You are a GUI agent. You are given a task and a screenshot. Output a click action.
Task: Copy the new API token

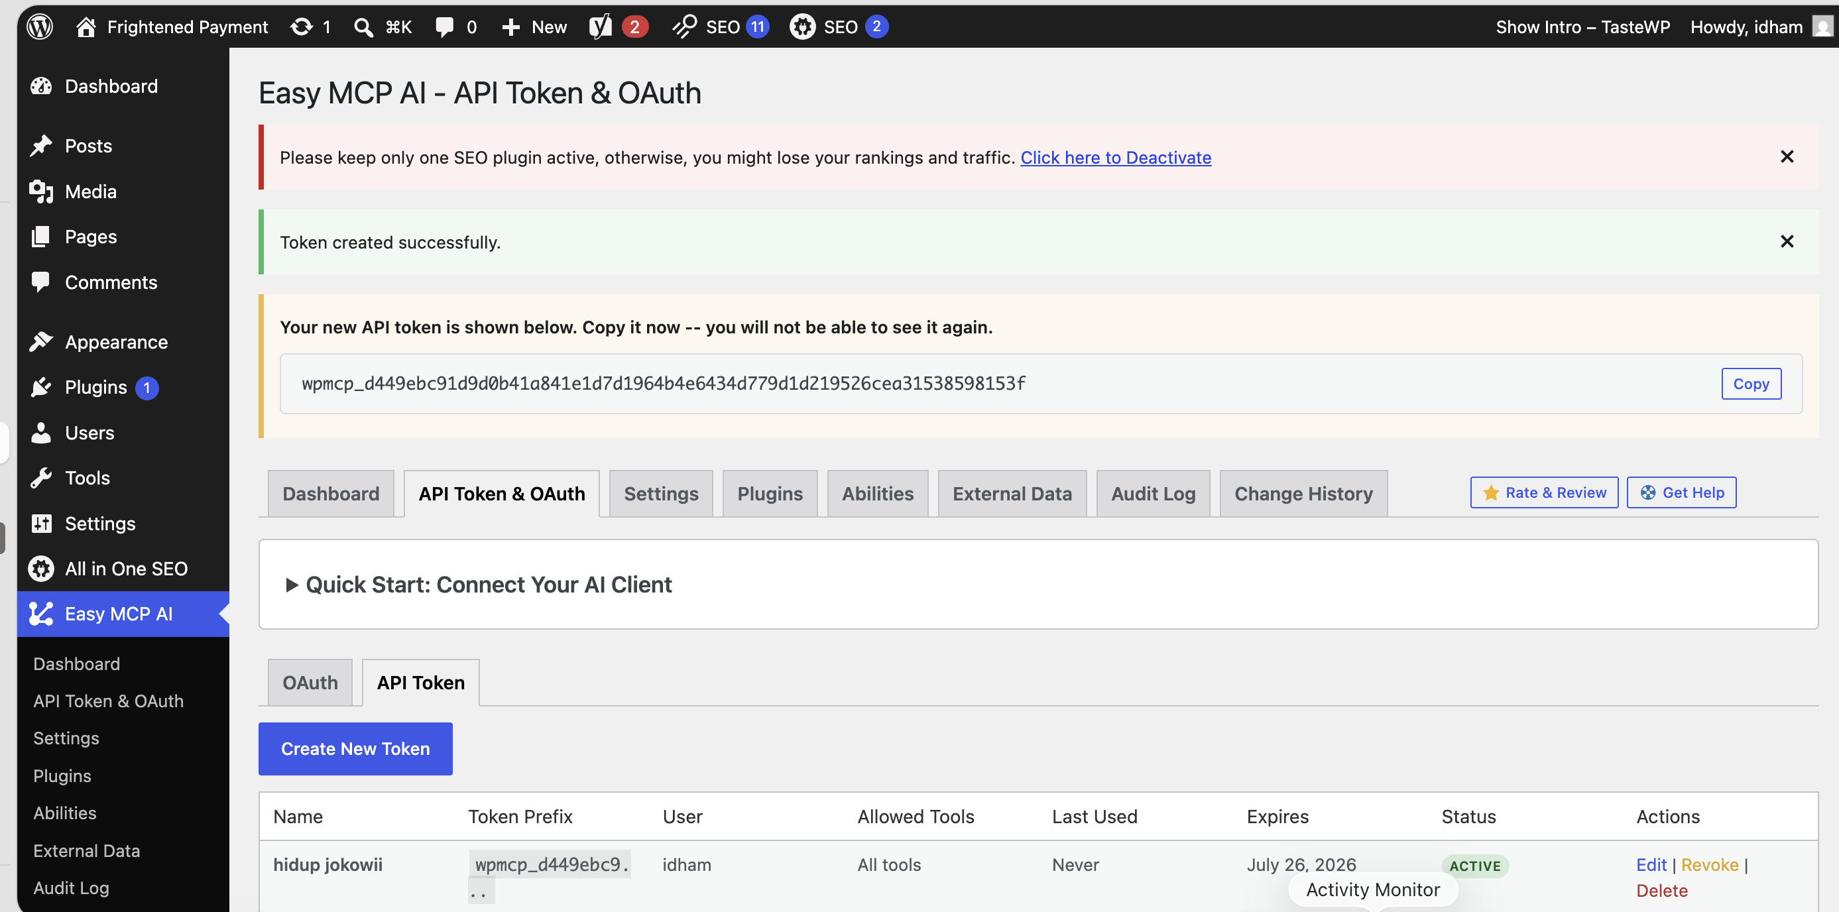click(x=1751, y=383)
